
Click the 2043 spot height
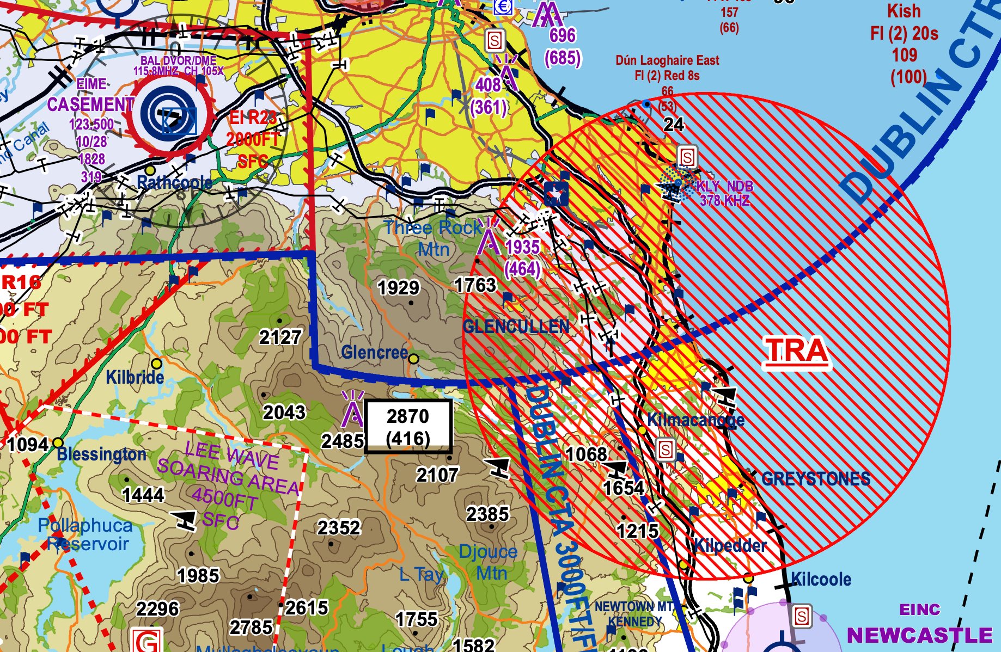284,413
